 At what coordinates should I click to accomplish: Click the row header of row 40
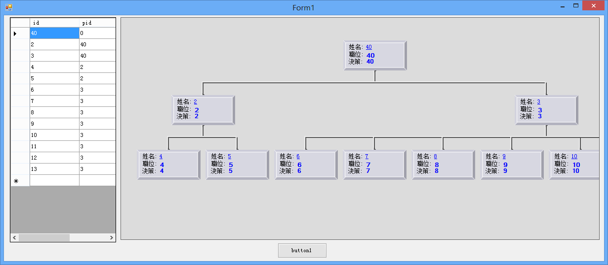point(20,33)
